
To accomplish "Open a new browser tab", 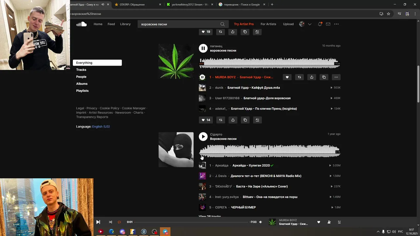I will click(x=272, y=5).
